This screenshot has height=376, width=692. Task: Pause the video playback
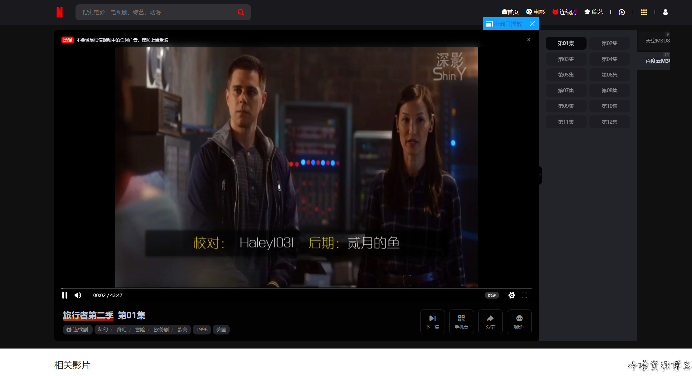tap(65, 295)
